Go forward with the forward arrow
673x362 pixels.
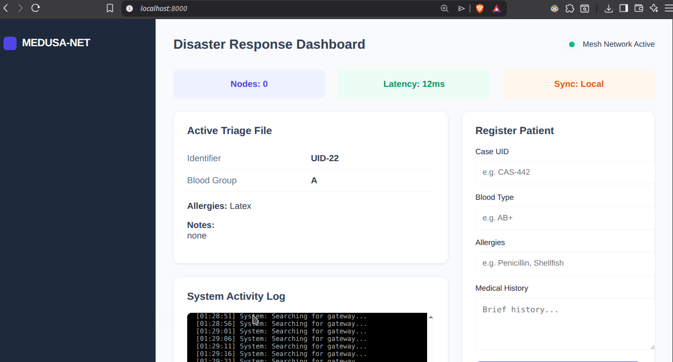pos(20,8)
